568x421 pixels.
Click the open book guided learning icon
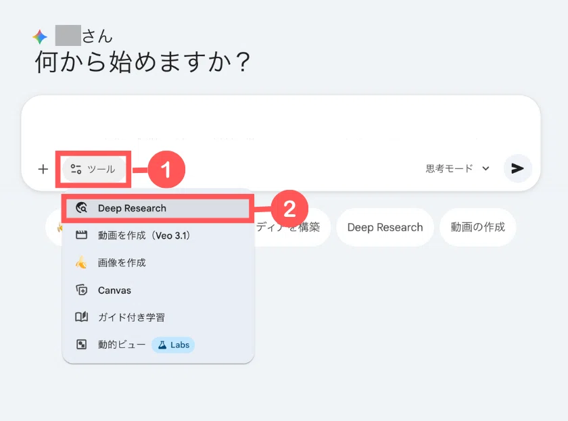[82, 317]
